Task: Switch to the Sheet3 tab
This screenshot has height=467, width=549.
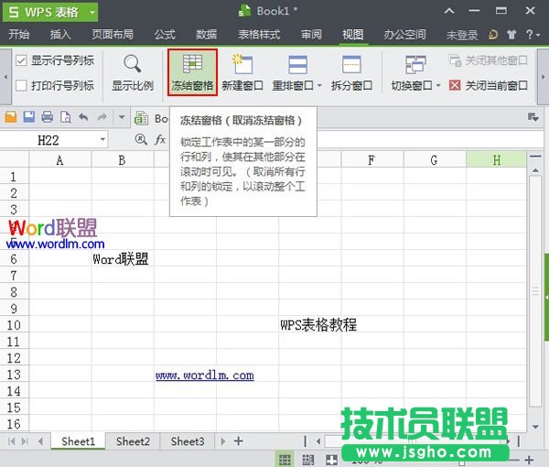Action: (x=188, y=441)
